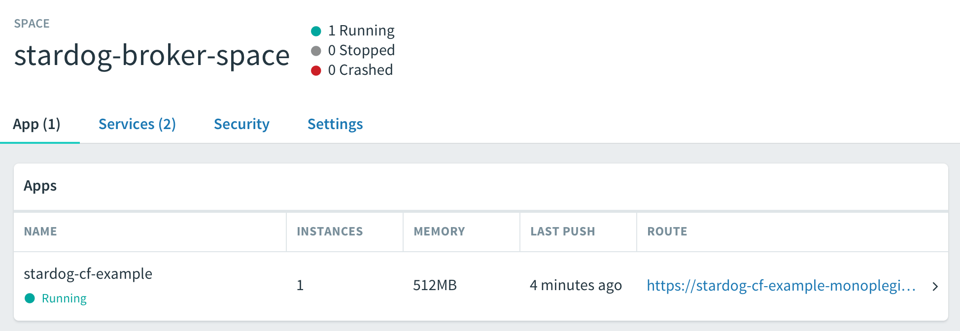Click the stardog-broker-space title

click(x=152, y=55)
